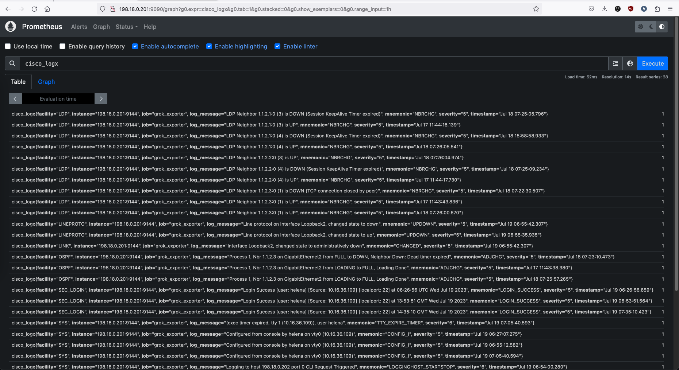
Task: Enable the Use local time checkbox
Action: 8,46
